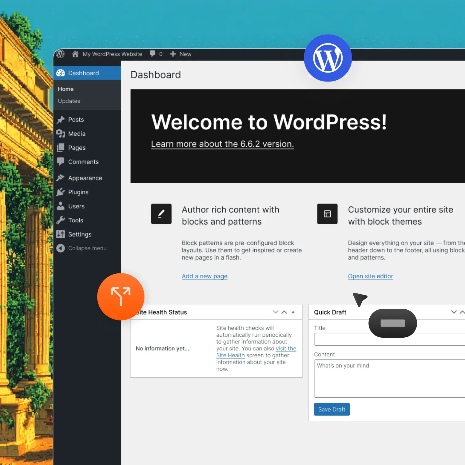This screenshot has width=465, height=465.
Task: Click the Dashboard gauge icon in sidebar
Action: [61, 73]
